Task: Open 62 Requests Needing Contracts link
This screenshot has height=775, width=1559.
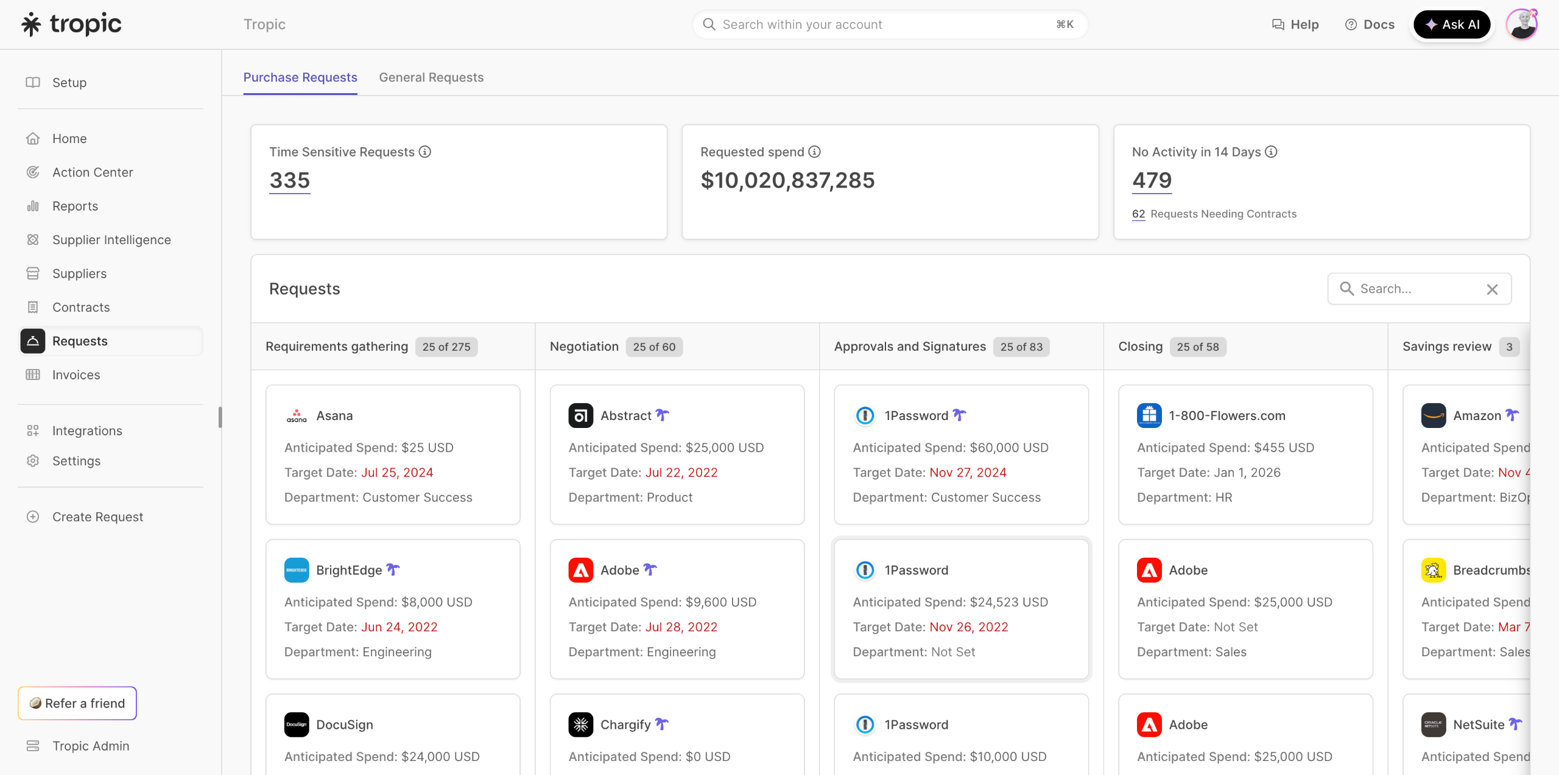Action: [1138, 214]
